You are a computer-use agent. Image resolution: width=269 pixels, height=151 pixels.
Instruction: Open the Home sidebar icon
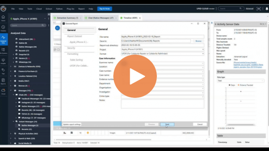tap(3, 18)
